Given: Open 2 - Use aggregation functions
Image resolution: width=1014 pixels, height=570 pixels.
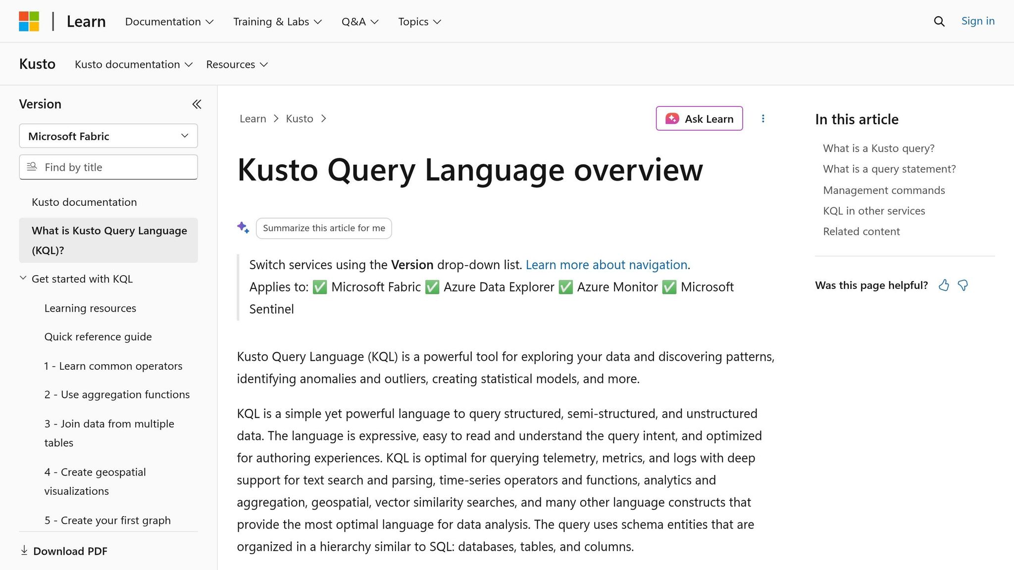Looking at the screenshot, I should tap(117, 394).
